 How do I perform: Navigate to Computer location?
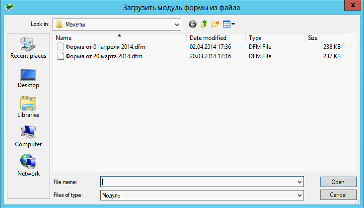coord(28,137)
